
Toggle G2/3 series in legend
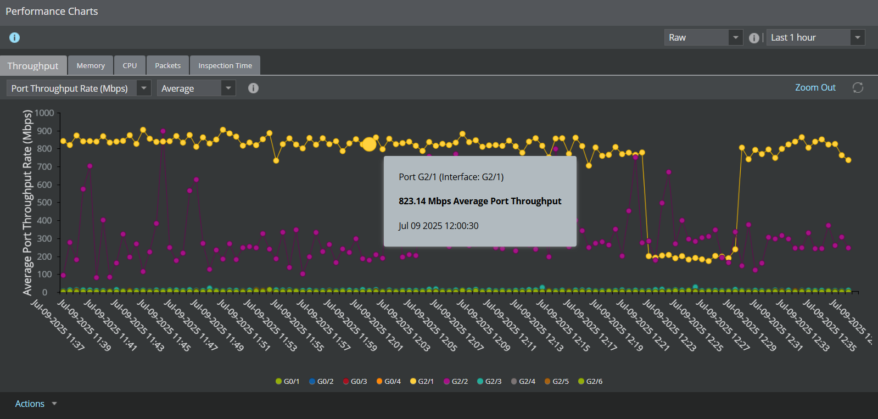coord(489,381)
